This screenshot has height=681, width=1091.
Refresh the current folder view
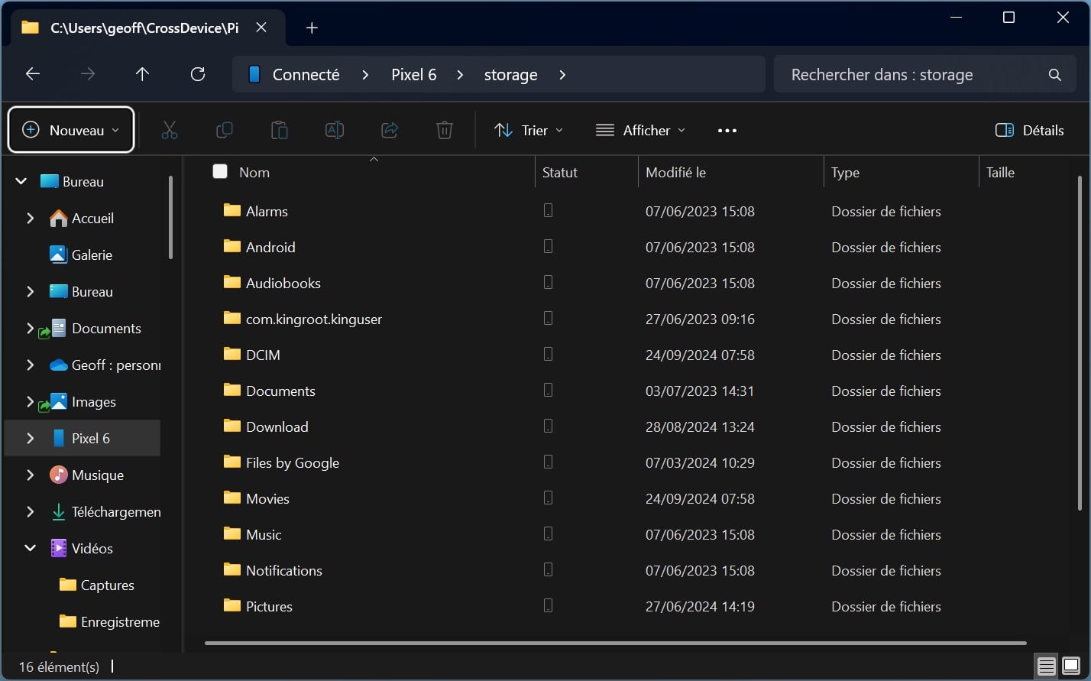pos(198,74)
